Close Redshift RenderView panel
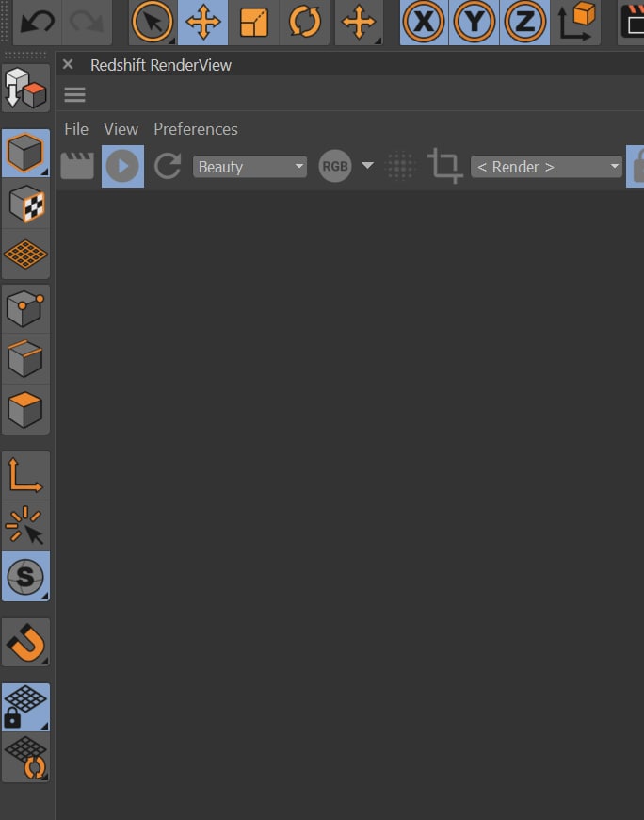 (68, 64)
